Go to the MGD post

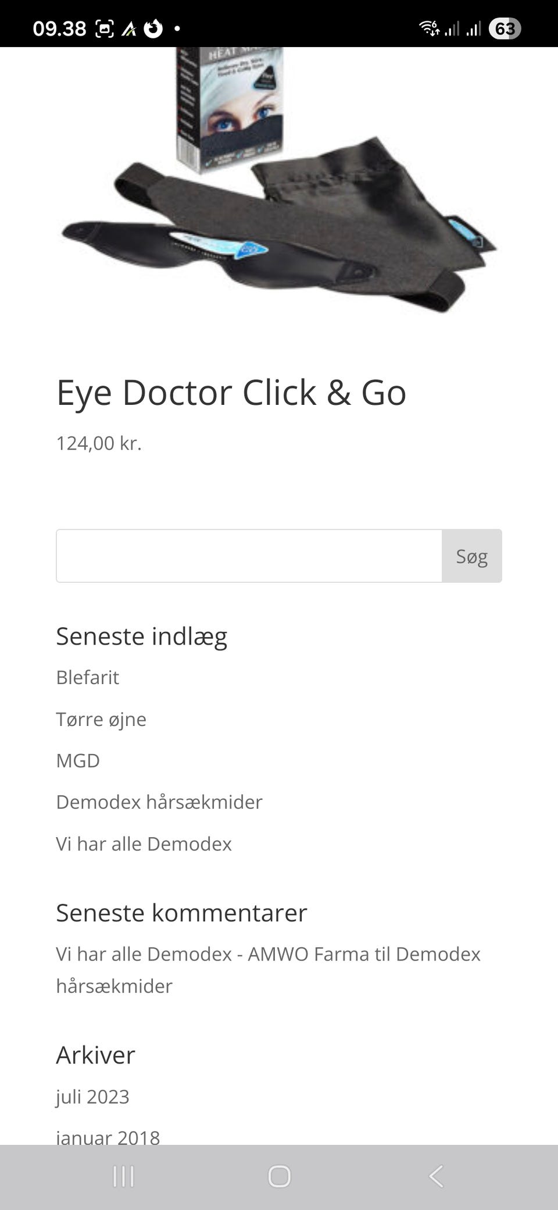coord(78,761)
